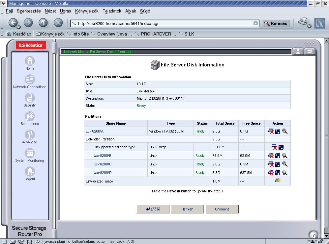Open the Advanced section icon
Screen dimensions: 329x244
(30, 135)
